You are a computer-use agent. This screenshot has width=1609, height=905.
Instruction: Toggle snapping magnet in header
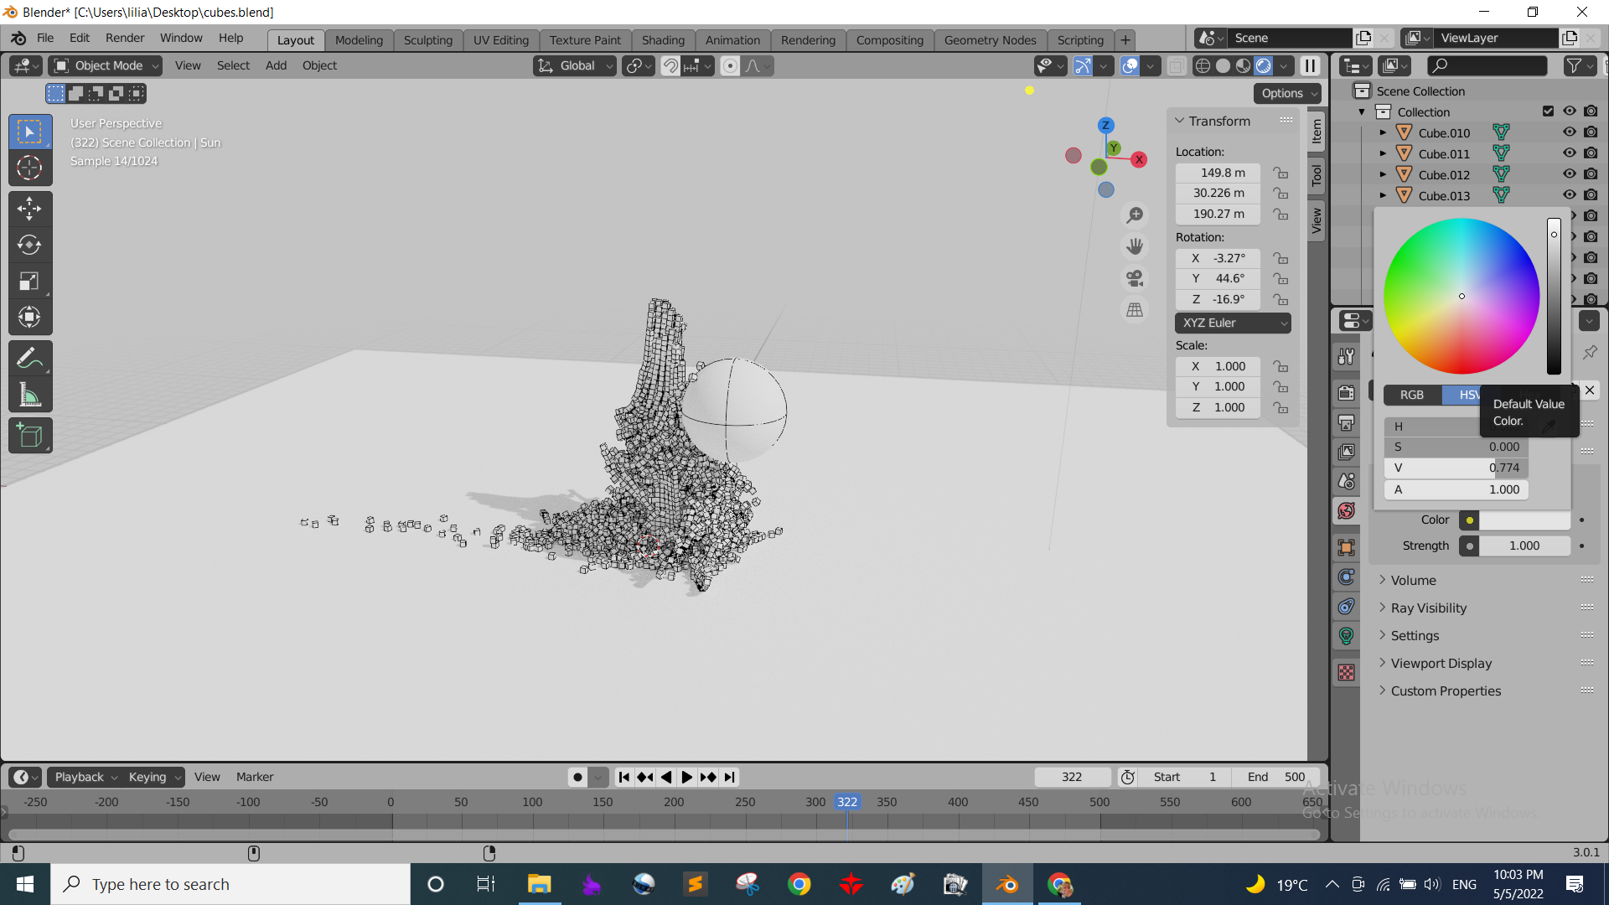pos(670,65)
